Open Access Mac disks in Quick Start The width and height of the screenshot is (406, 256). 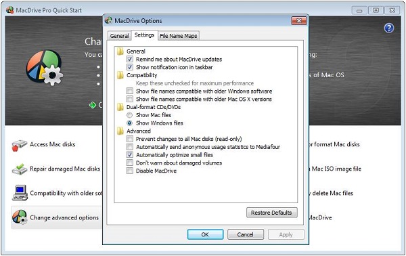[53, 144]
